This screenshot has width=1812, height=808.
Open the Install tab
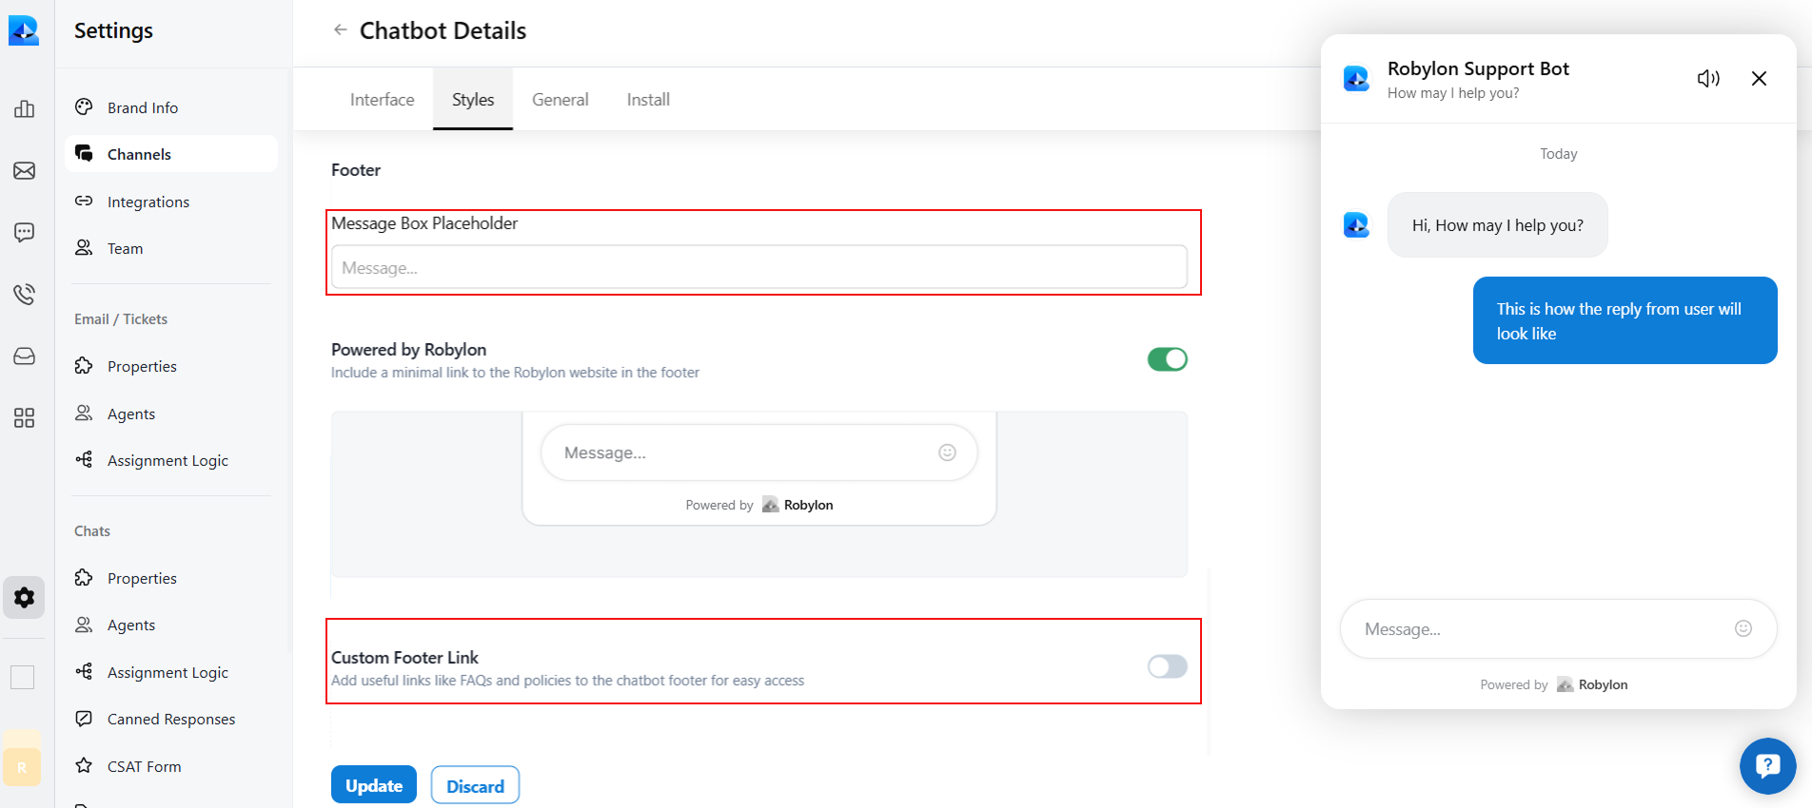click(x=648, y=100)
